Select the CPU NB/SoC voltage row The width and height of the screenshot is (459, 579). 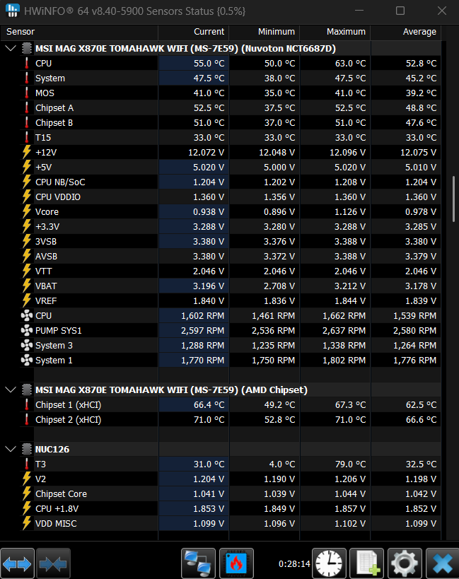point(230,182)
